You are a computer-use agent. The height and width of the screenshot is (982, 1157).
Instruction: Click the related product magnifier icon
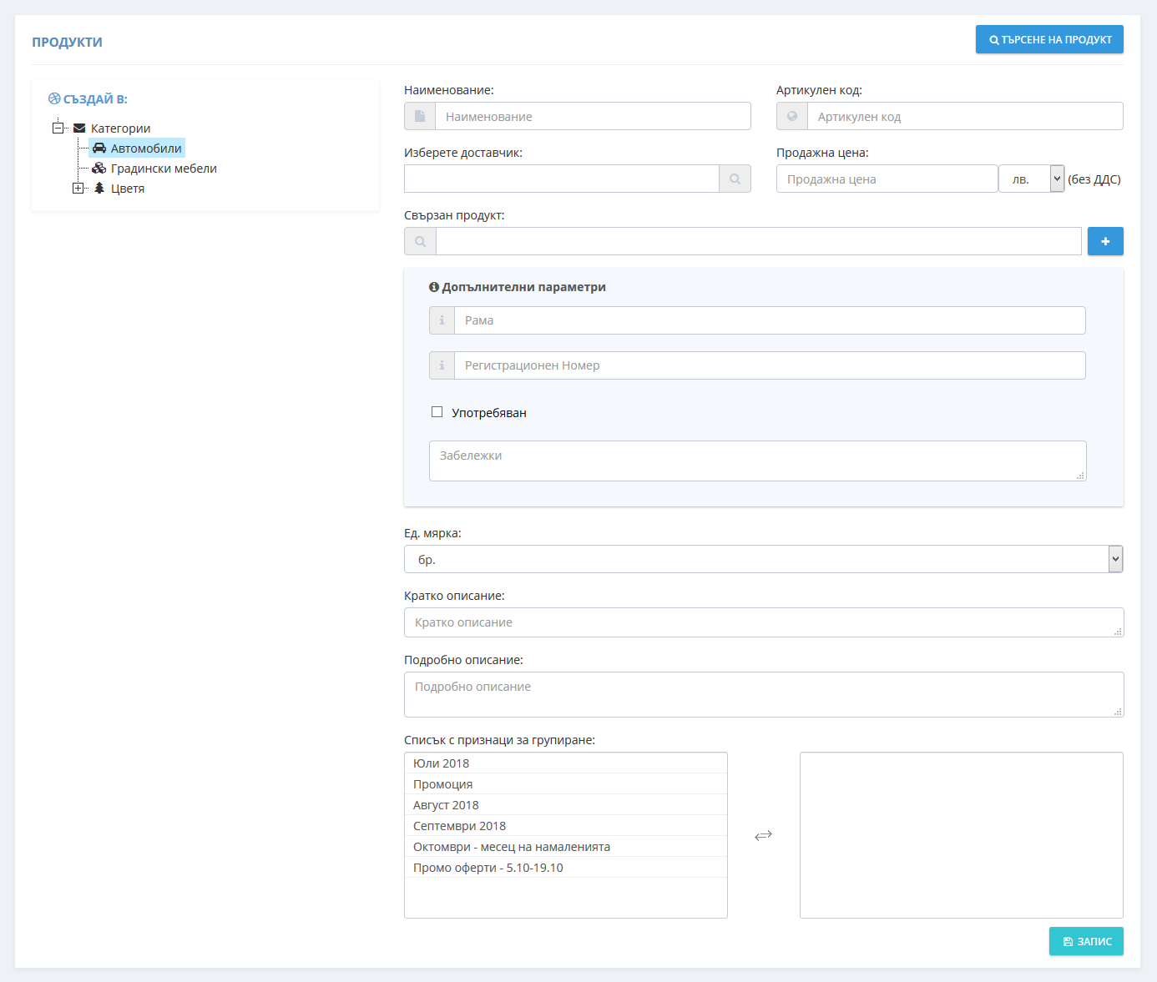[x=420, y=241]
